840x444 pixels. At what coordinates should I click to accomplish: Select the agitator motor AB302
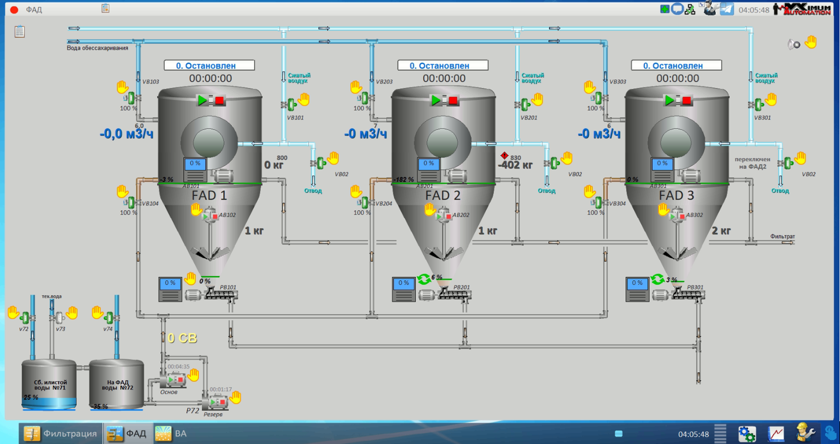677,216
